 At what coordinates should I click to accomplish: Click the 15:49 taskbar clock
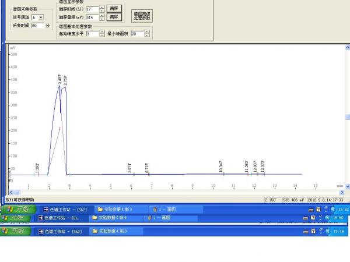click(338, 232)
